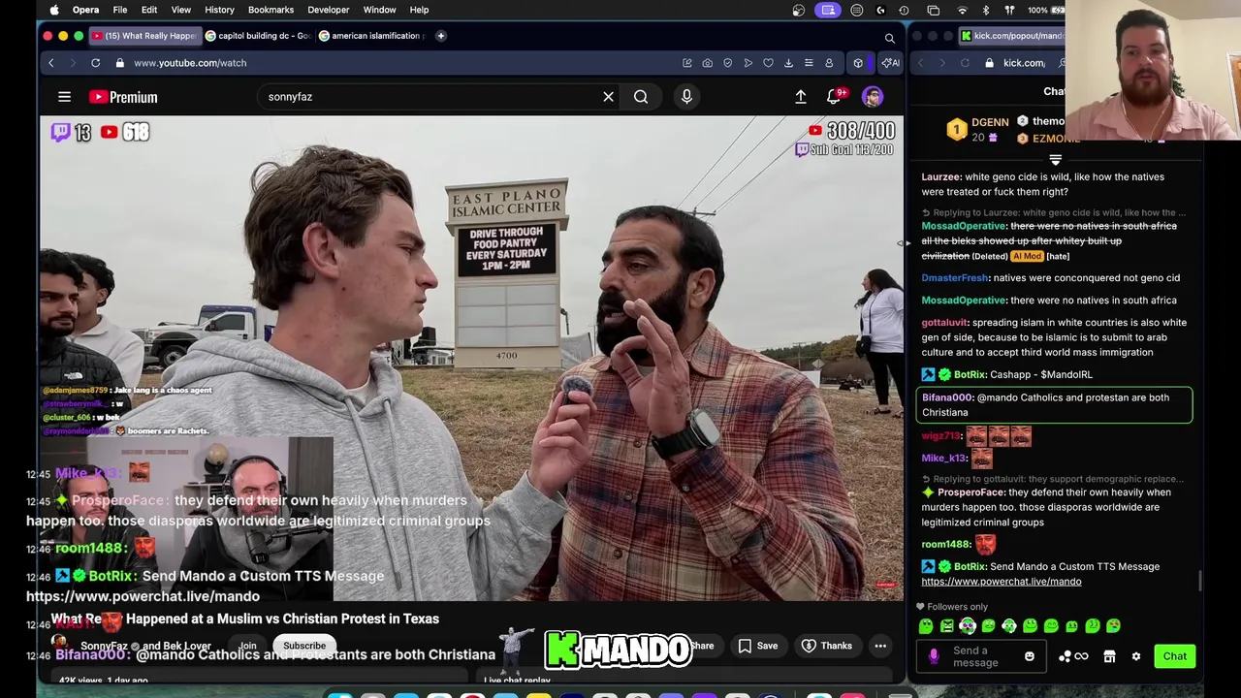Open Opera tab search magnifier
This screenshot has height=698, width=1241.
click(x=889, y=38)
